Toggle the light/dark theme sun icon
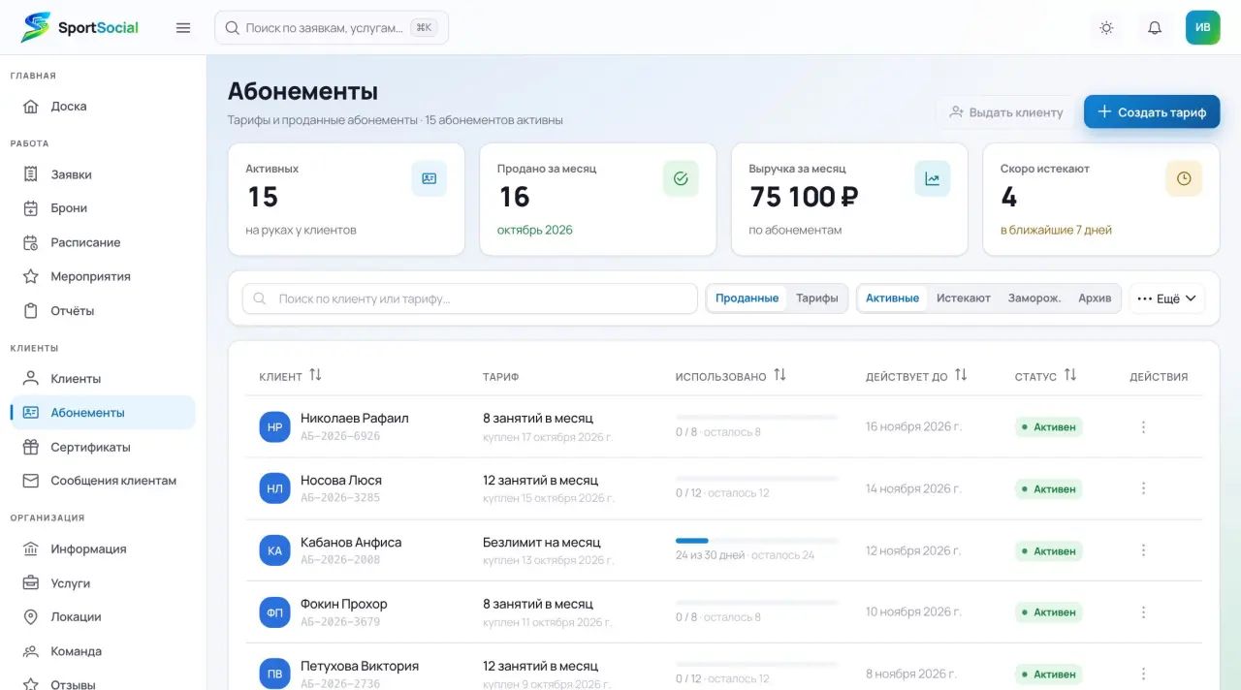This screenshot has height=690, width=1241. pos(1106,28)
